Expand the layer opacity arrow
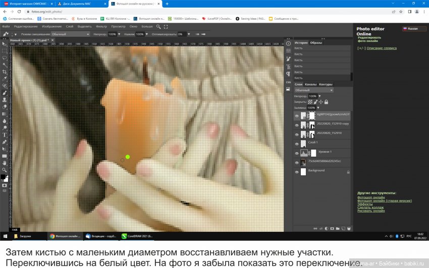 (319, 96)
